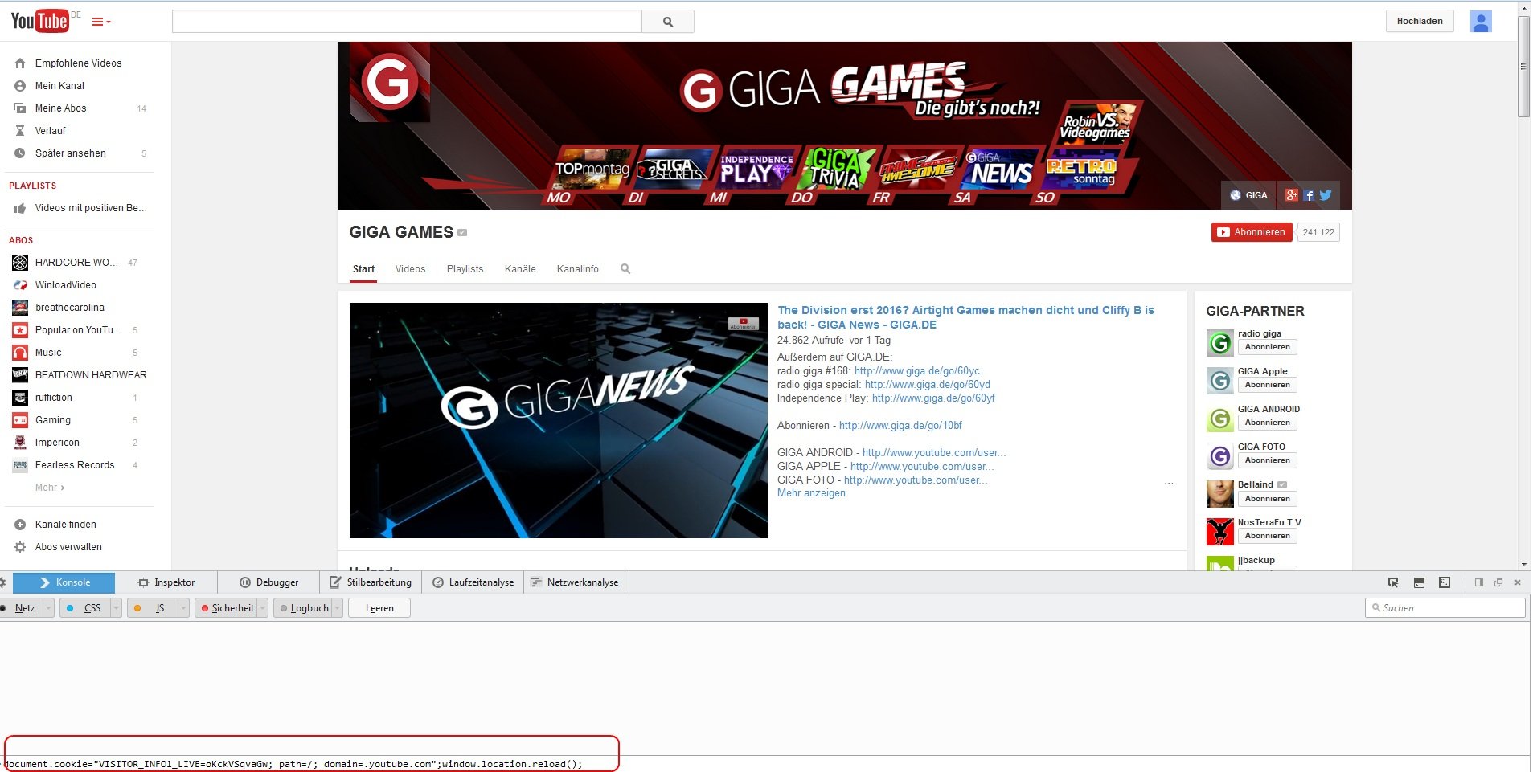
Task: Click the Google+ icon on the banner
Action: point(1292,195)
